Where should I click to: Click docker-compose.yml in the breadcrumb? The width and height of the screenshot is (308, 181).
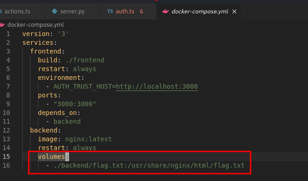[x=36, y=25]
